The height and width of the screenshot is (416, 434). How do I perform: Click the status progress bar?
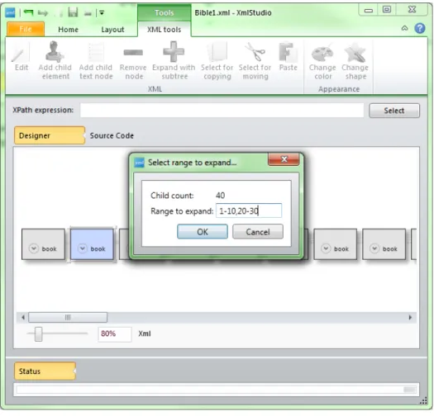coord(217,390)
